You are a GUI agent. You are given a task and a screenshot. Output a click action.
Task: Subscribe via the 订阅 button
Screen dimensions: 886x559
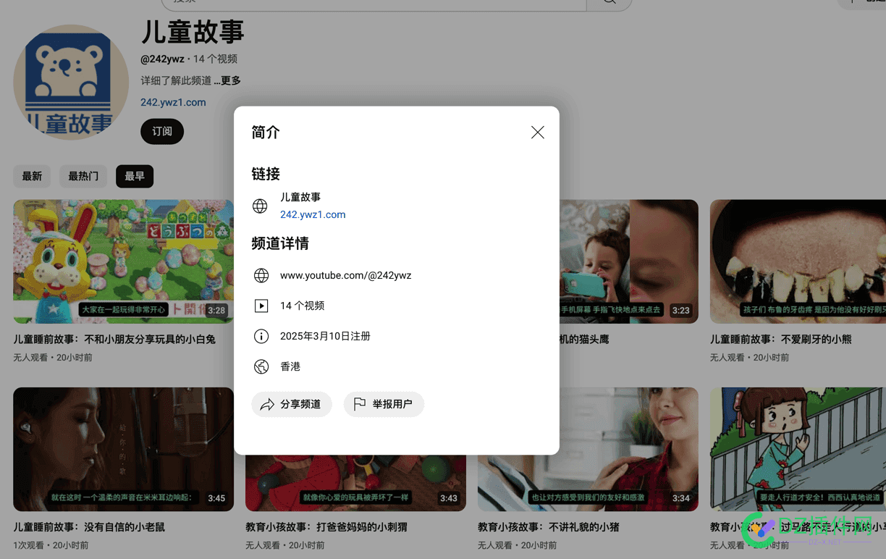[x=162, y=131]
